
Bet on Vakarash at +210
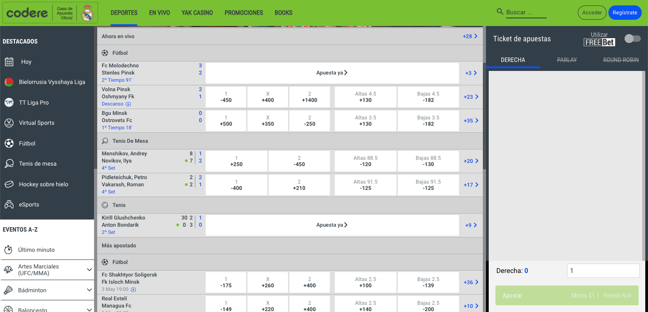click(299, 185)
